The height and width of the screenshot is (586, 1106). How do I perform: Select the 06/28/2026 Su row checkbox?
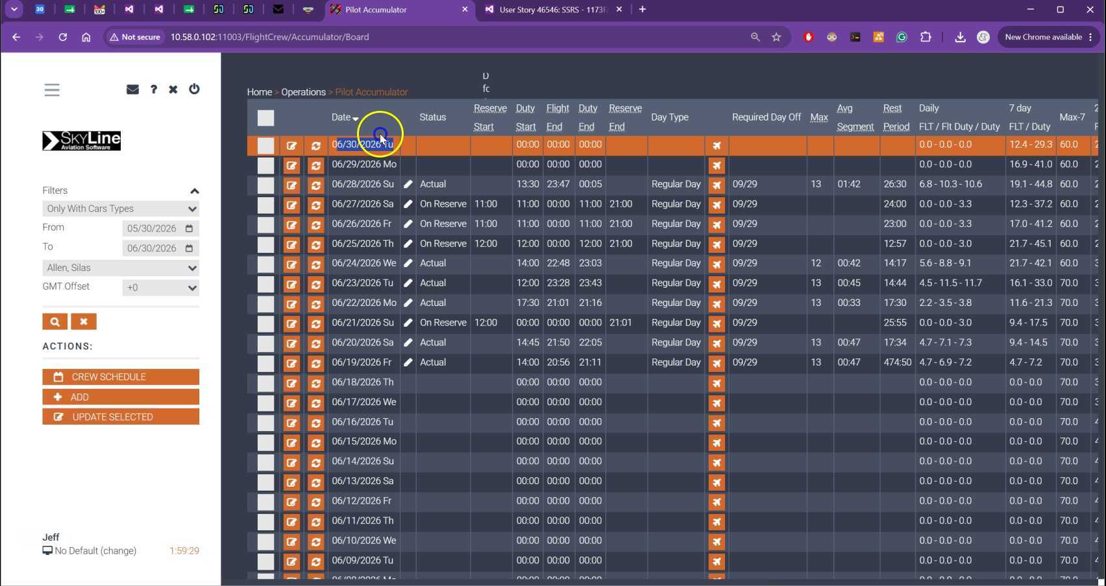[x=265, y=185]
